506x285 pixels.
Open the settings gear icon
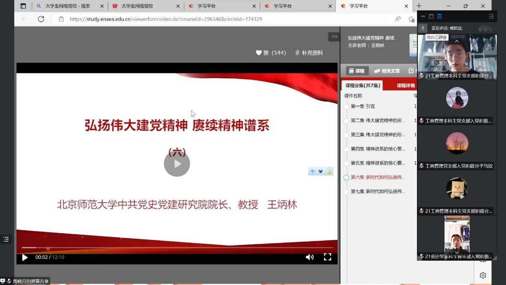pyautogui.click(x=483, y=275)
